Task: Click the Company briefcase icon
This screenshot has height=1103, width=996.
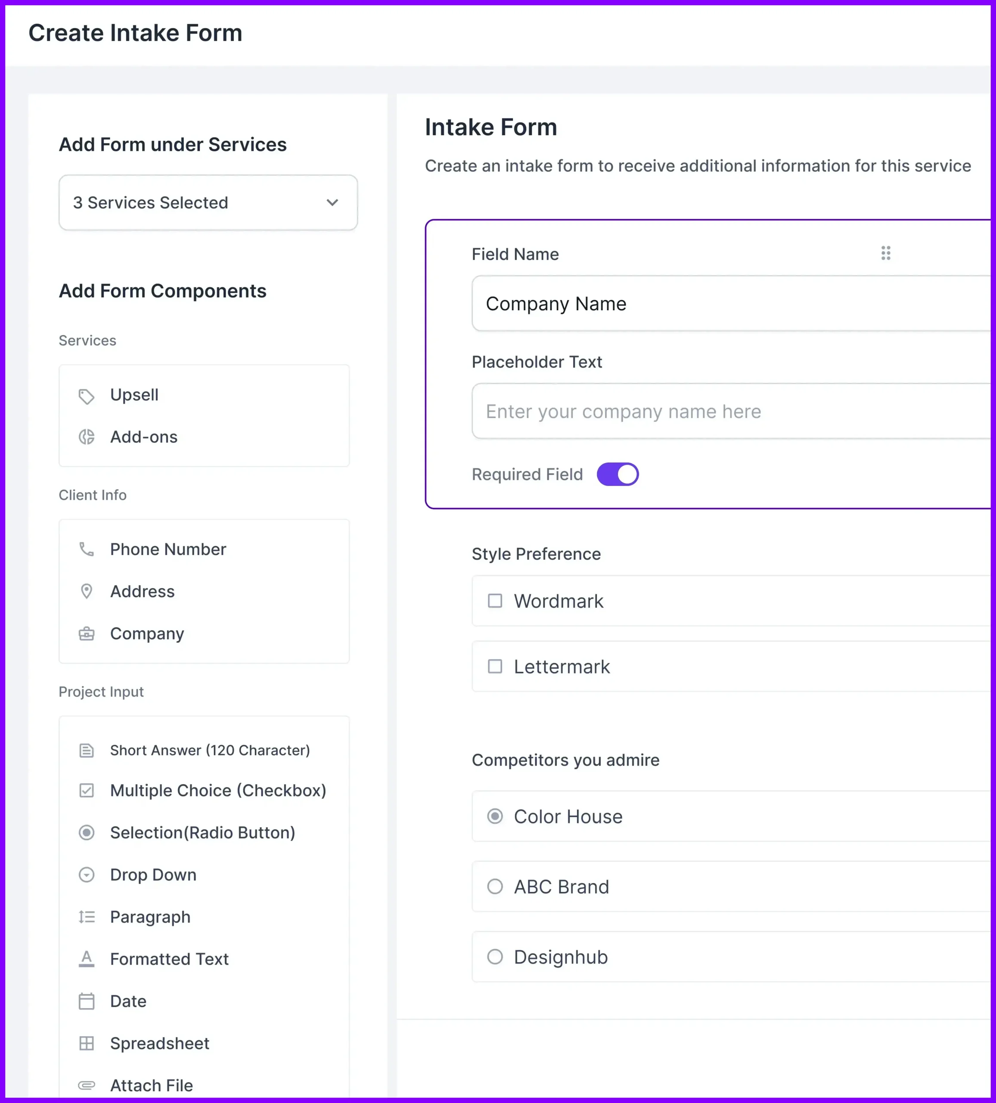Action: click(x=87, y=634)
